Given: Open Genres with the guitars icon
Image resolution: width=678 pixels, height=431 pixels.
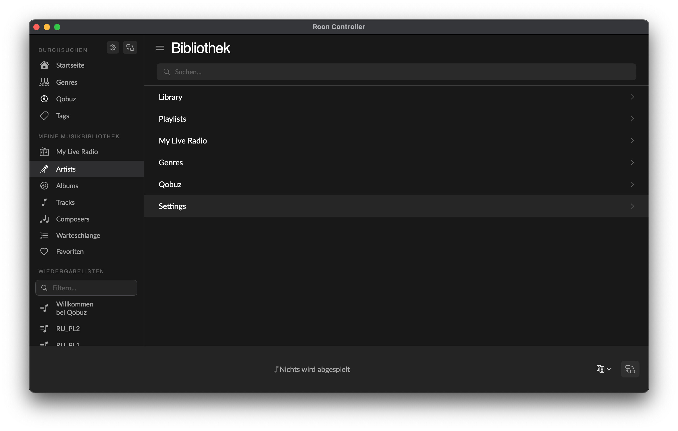Looking at the screenshot, I should point(44,82).
